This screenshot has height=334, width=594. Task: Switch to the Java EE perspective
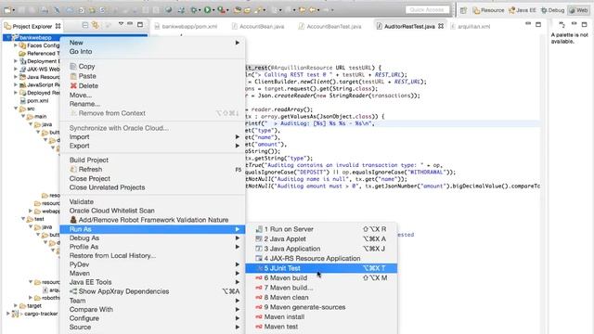point(523,10)
